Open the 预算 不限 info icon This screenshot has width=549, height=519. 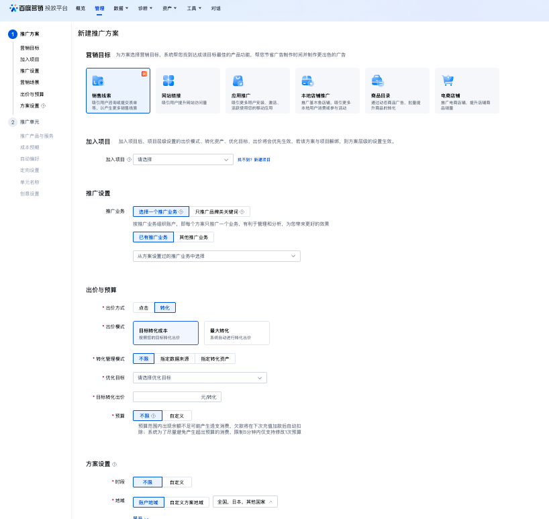tap(153, 416)
